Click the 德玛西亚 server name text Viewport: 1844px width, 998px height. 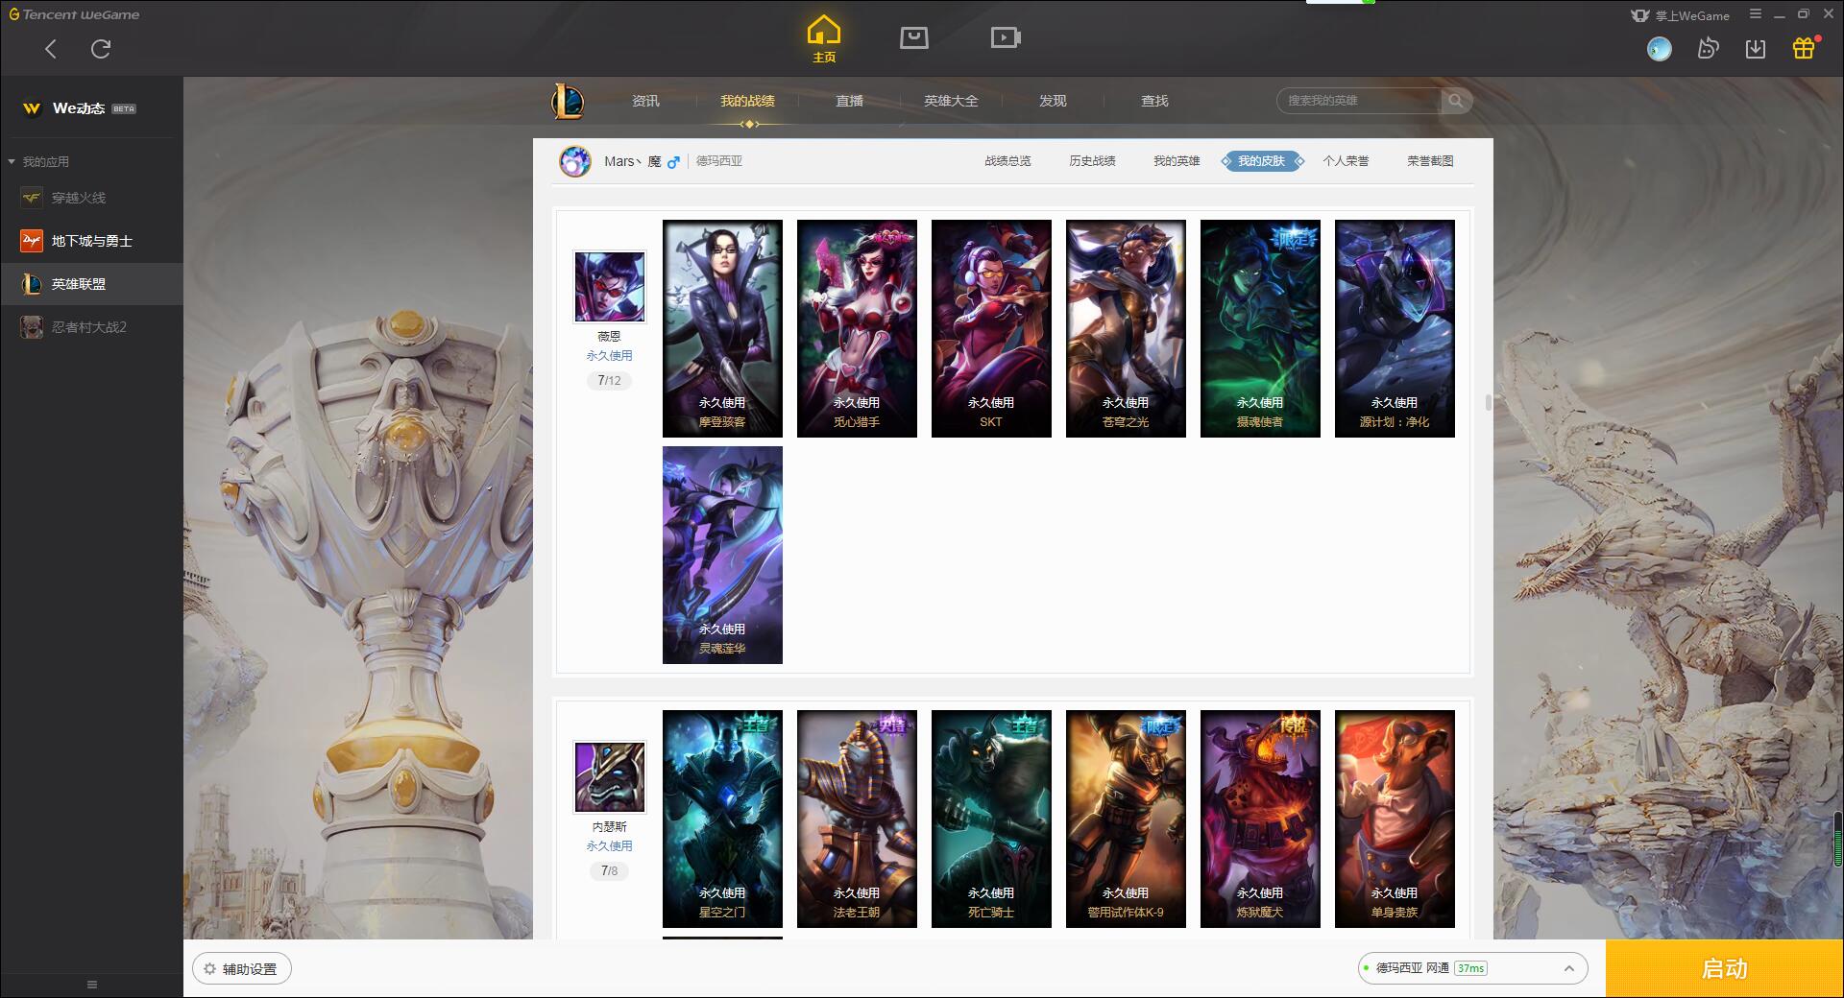[x=719, y=161]
